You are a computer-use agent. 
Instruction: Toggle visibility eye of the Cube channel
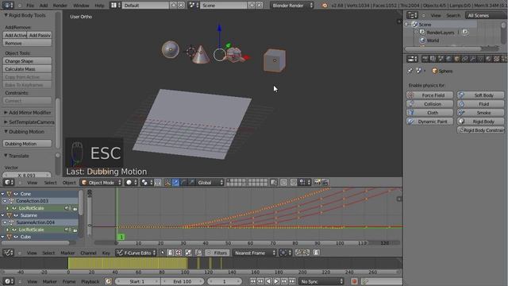click(16, 237)
